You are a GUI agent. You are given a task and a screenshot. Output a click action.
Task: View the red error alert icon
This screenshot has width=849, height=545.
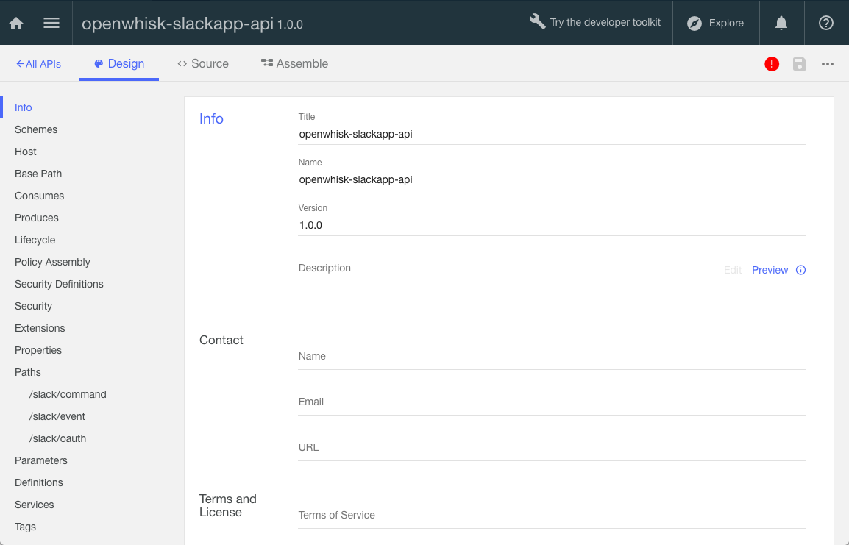(x=772, y=64)
